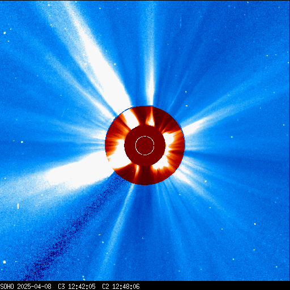This screenshot has height=290, width=290.
Task: Click the 2025-04-08 date text
Action: tap(34, 287)
